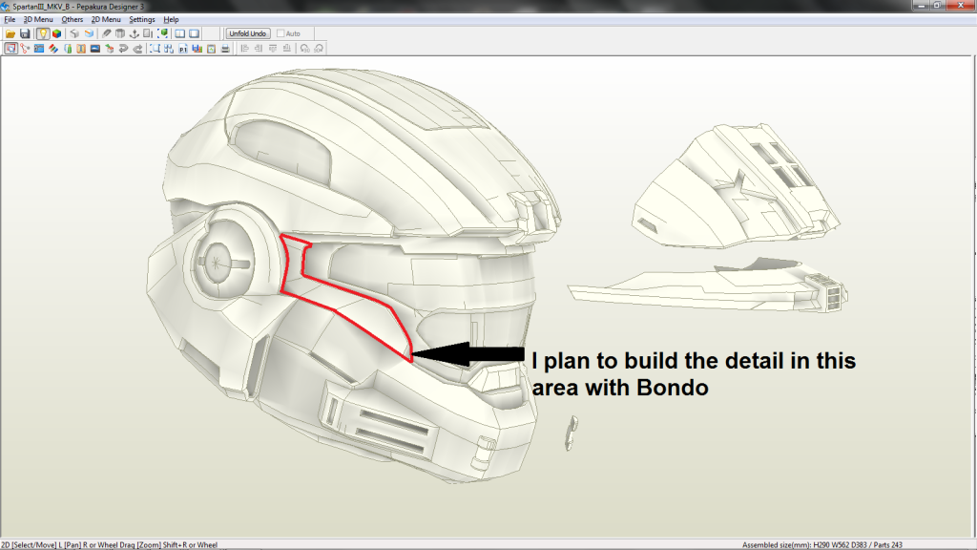977x550 pixels.
Task: Select the join/disjoin faces tool icon
Action: pos(25,49)
